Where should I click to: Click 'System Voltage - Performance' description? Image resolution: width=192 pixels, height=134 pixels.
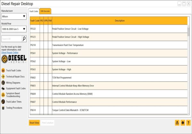coord(65,53)
